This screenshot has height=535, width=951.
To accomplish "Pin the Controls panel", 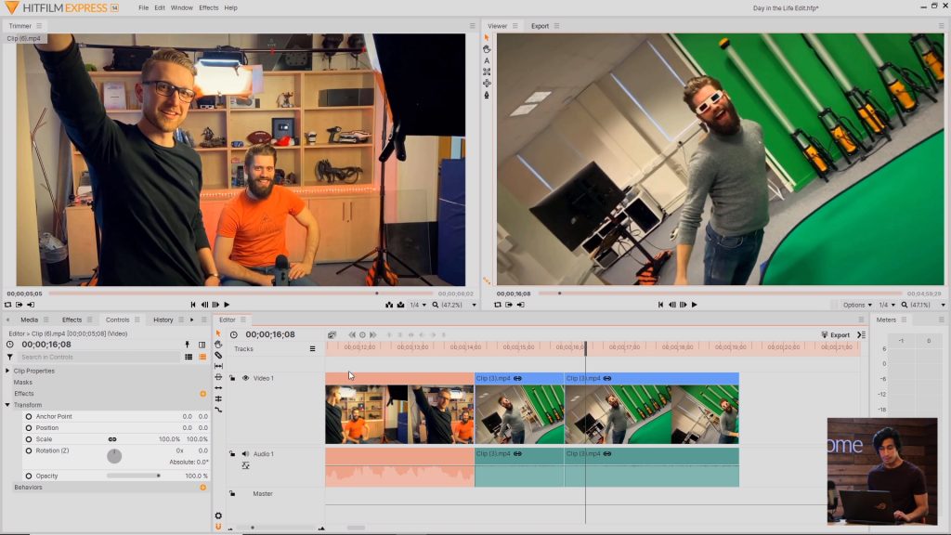I will (188, 345).
